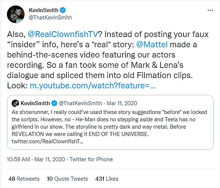The height and width of the screenshot is (188, 220).
Task: Click the 10:59 AM timestamp
Action: (x=19, y=159)
